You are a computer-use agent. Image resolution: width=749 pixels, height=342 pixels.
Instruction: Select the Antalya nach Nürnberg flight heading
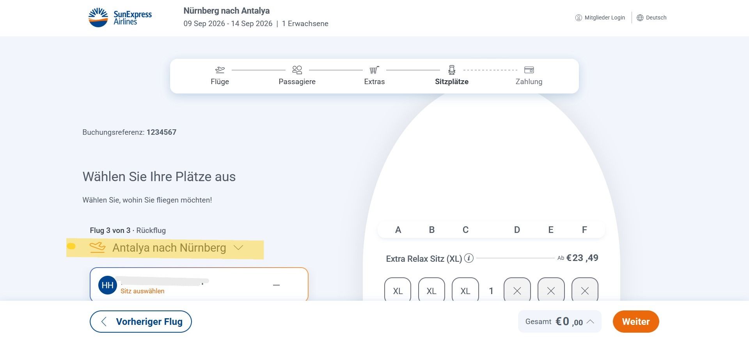[x=169, y=248]
